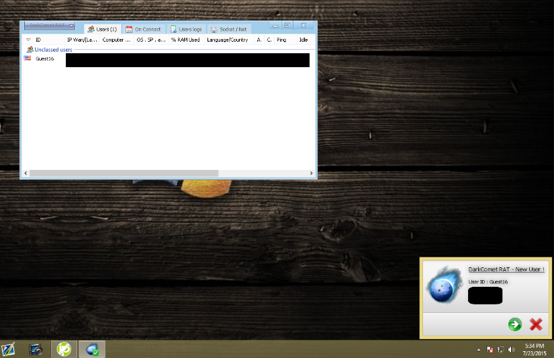The width and height of the screenshot is (554, 358).
Task: Sort by the Ping column header
Action: [x=285, y=40]
